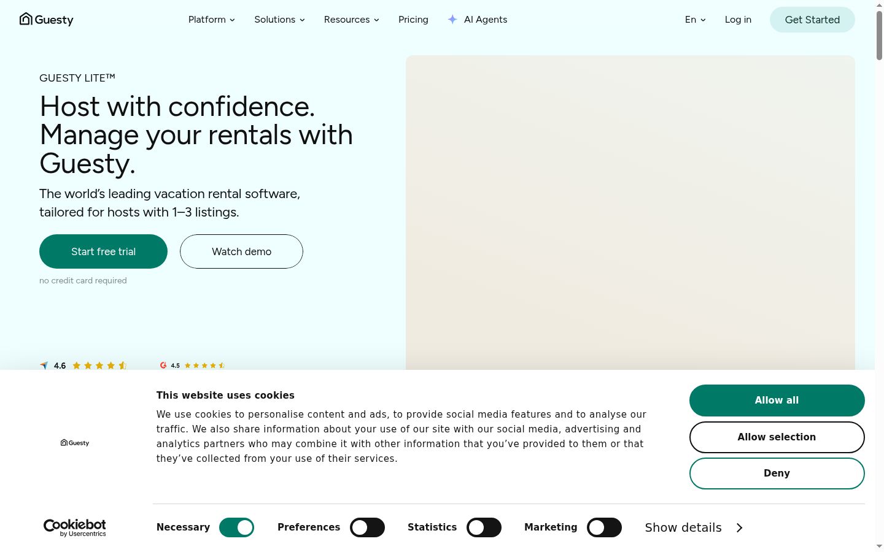Click the page's vertical scrollbar thumb
This screenshot has height=552, width=884.
coord(880,35)
